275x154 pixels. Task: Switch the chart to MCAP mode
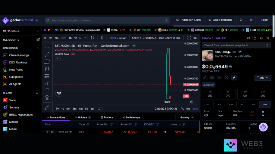pyautogui.click(x=123, y=38)
